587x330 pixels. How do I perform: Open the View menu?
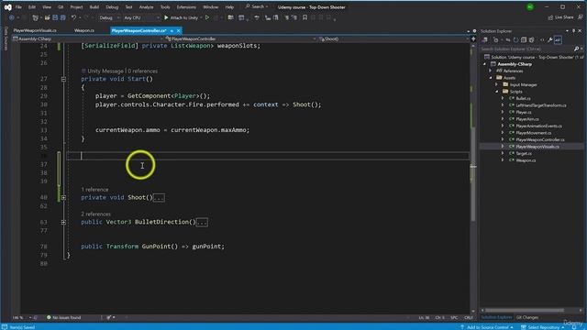[x=47, y=7]
